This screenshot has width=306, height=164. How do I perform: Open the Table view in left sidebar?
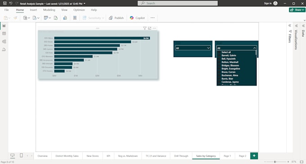[x=4, y=34]
